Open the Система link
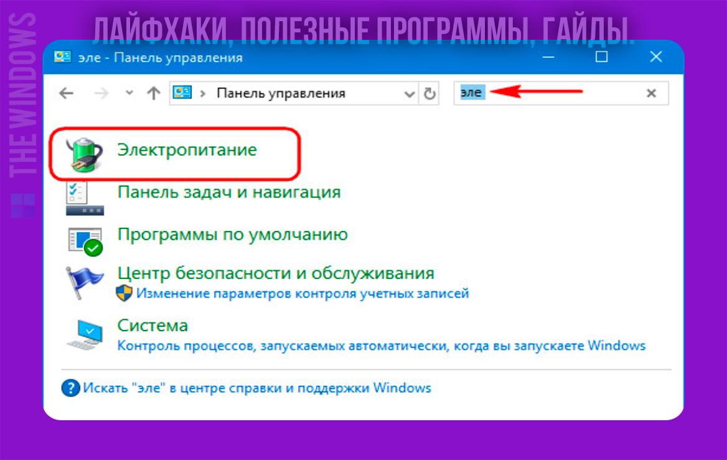This screenshot has width=727, height=460. pyautogui.click(x=152, y=325)
